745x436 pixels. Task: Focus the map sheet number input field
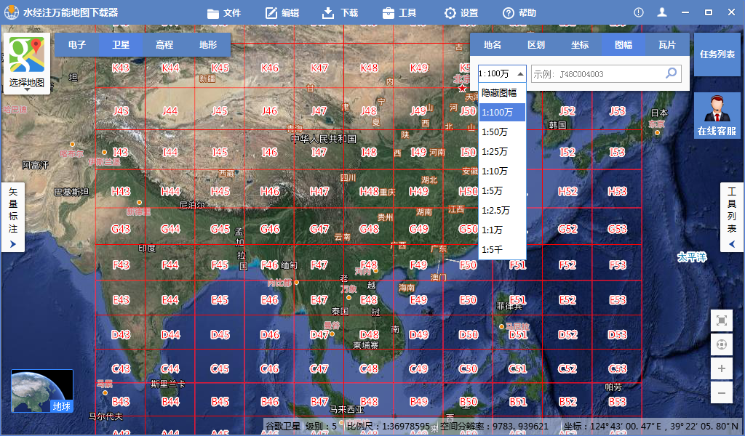[598, 73]
